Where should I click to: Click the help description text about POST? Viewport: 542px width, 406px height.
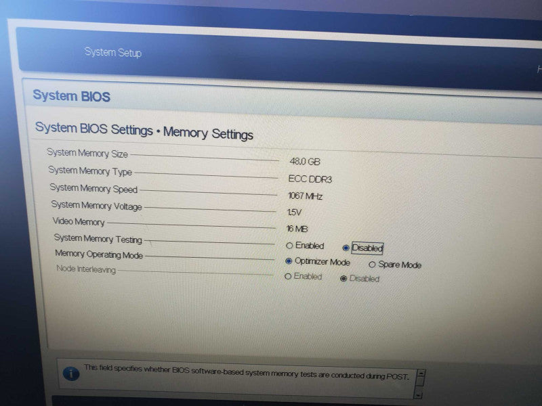(246, 372)
